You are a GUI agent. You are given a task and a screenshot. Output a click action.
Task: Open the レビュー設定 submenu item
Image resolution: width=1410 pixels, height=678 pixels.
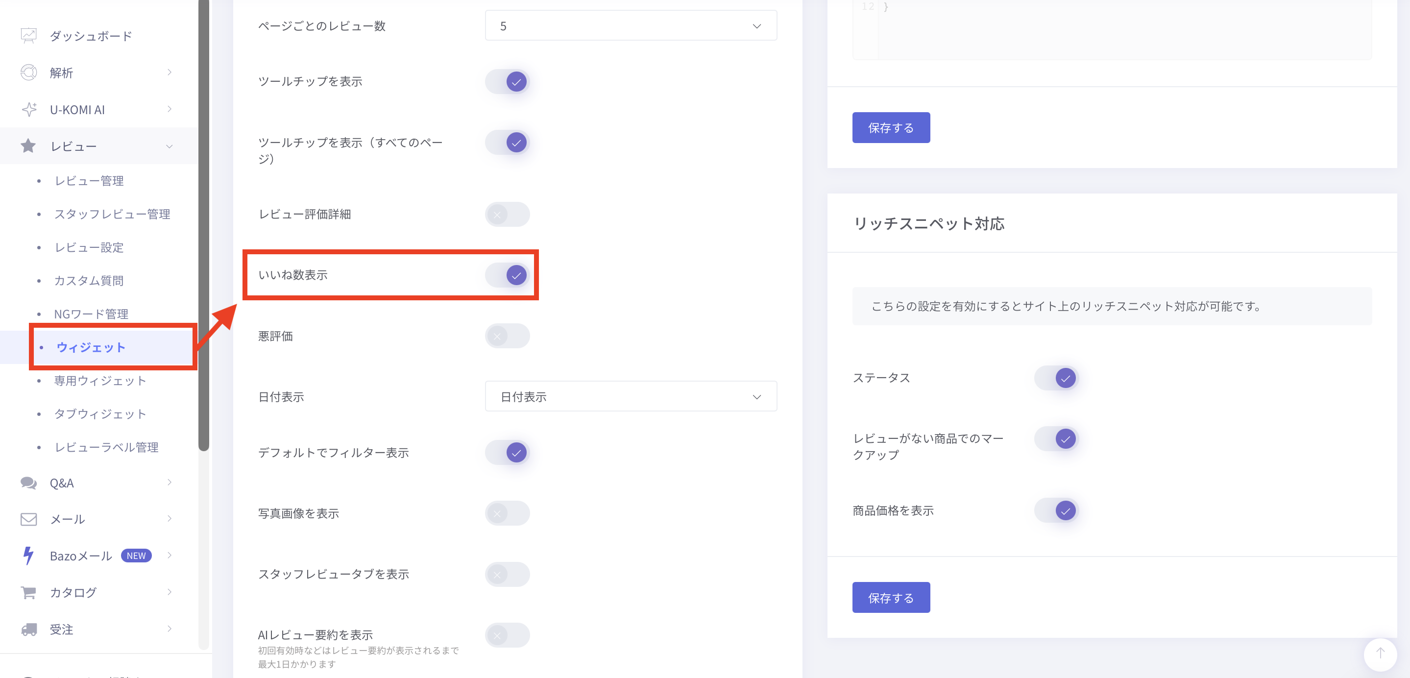pyautogui.click(x=89, y=247)
